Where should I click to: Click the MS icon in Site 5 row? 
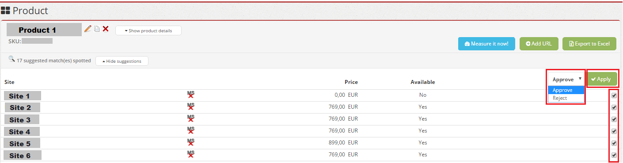click(x=190, y=142)
